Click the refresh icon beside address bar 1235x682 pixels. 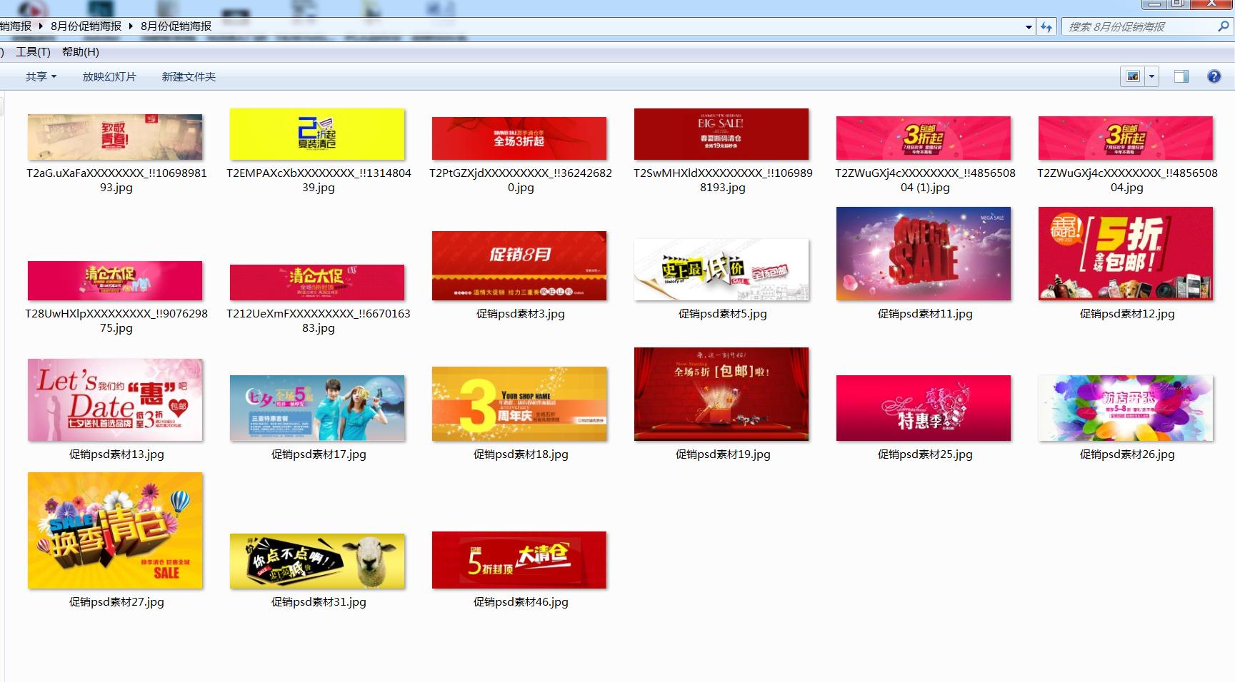(x=1046, y=27)
